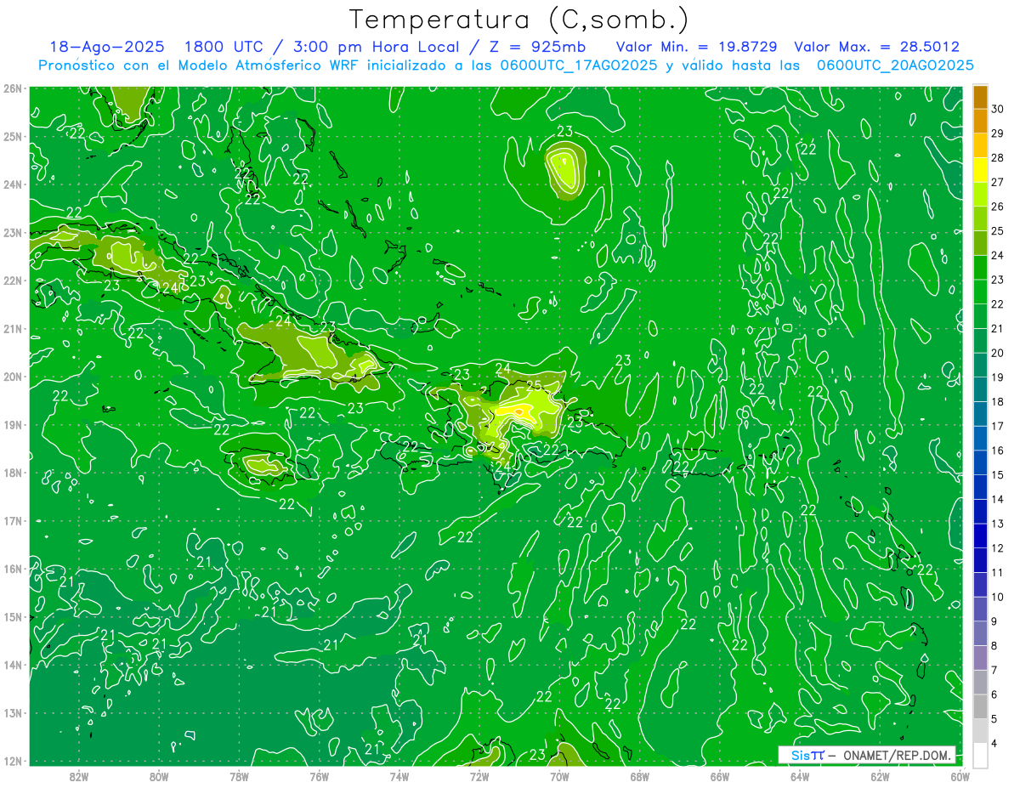The height and width of the screenshot is (788, 1020).
Task: Click the color legend label "30"
Action: pyautogui.click(x=998, y=109)
